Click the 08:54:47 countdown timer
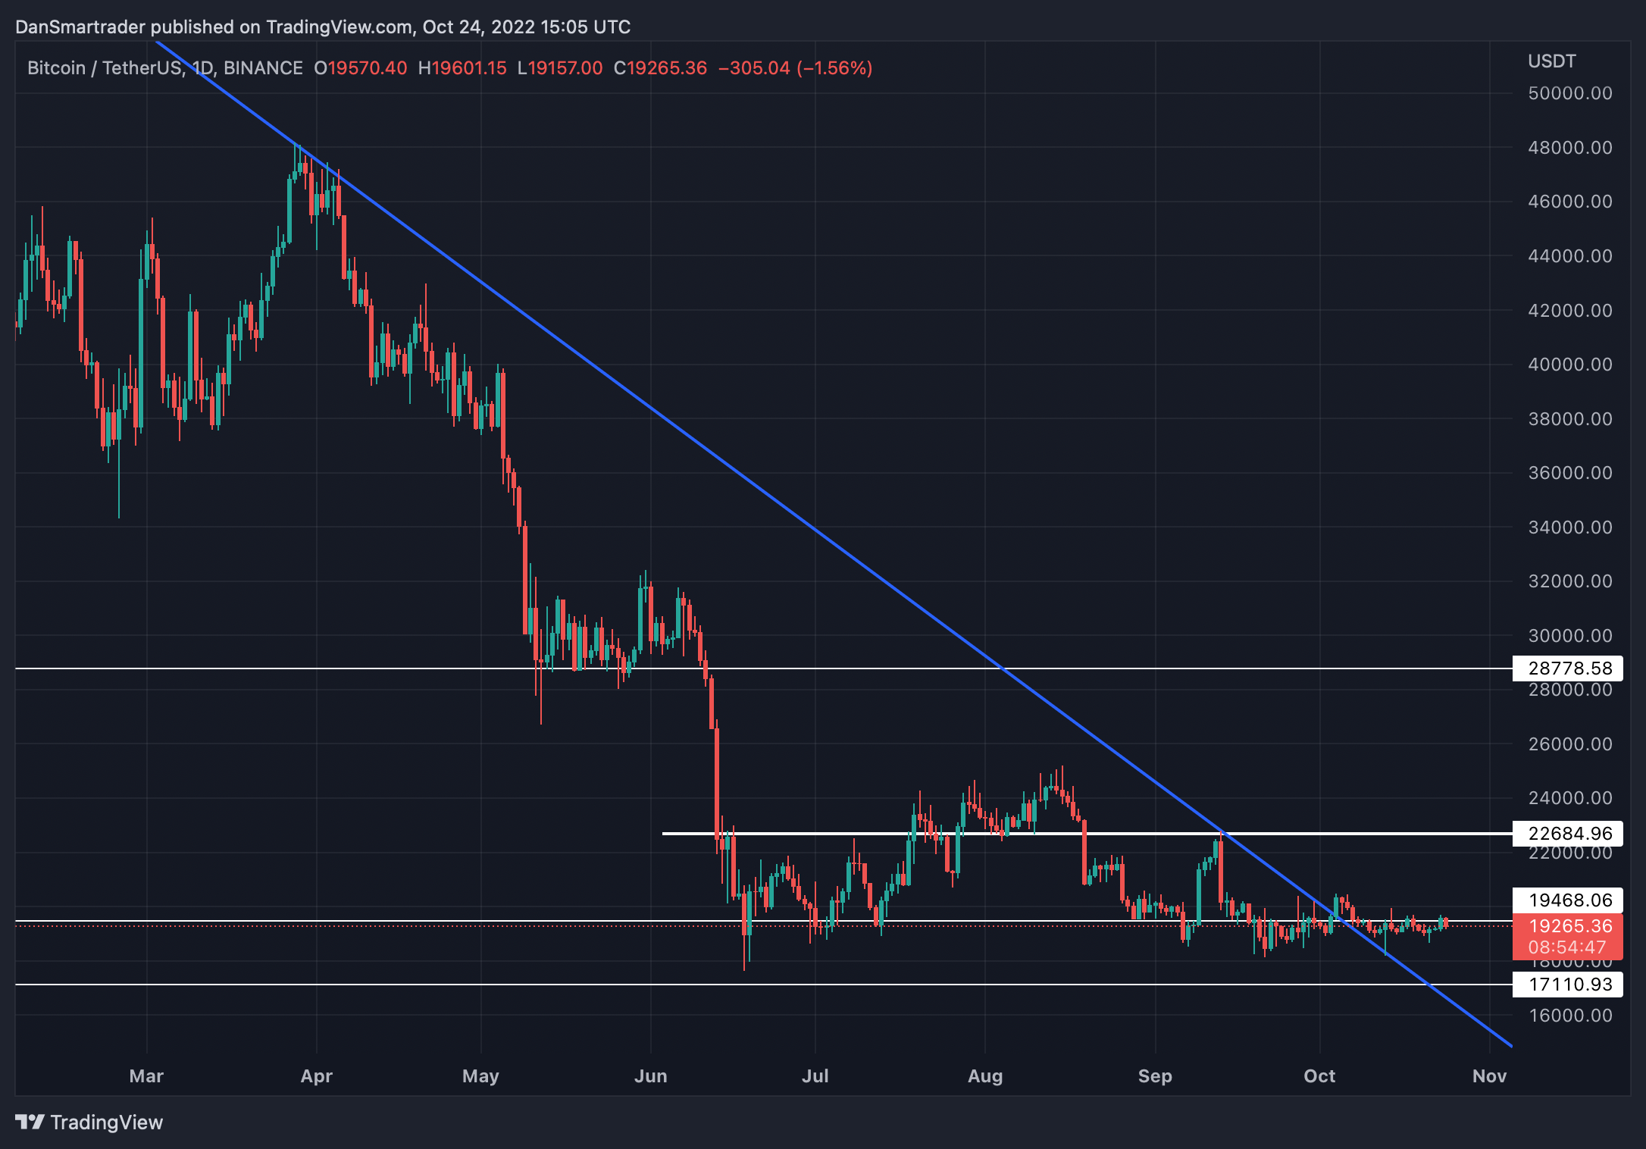The width and height of the screenshot is (1646, 1149). pyautogui.click(x=1567, y=947)
